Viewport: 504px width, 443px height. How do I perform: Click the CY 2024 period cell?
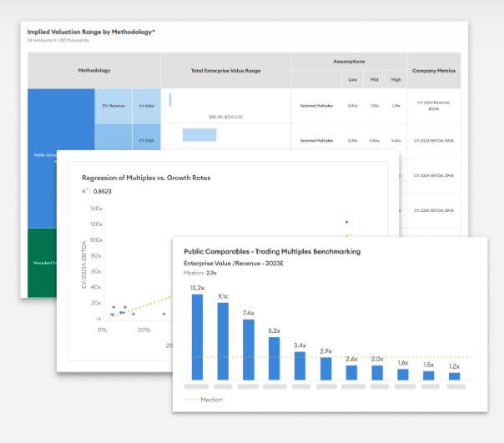point(147,106)
